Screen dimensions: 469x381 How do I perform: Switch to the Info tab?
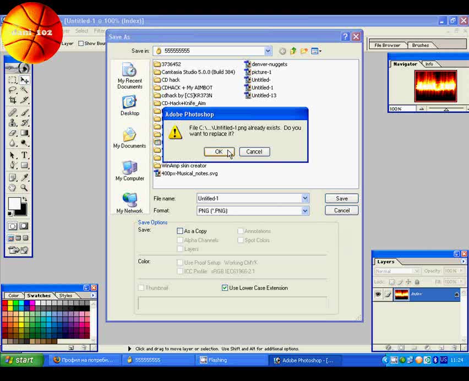(429, 64)
